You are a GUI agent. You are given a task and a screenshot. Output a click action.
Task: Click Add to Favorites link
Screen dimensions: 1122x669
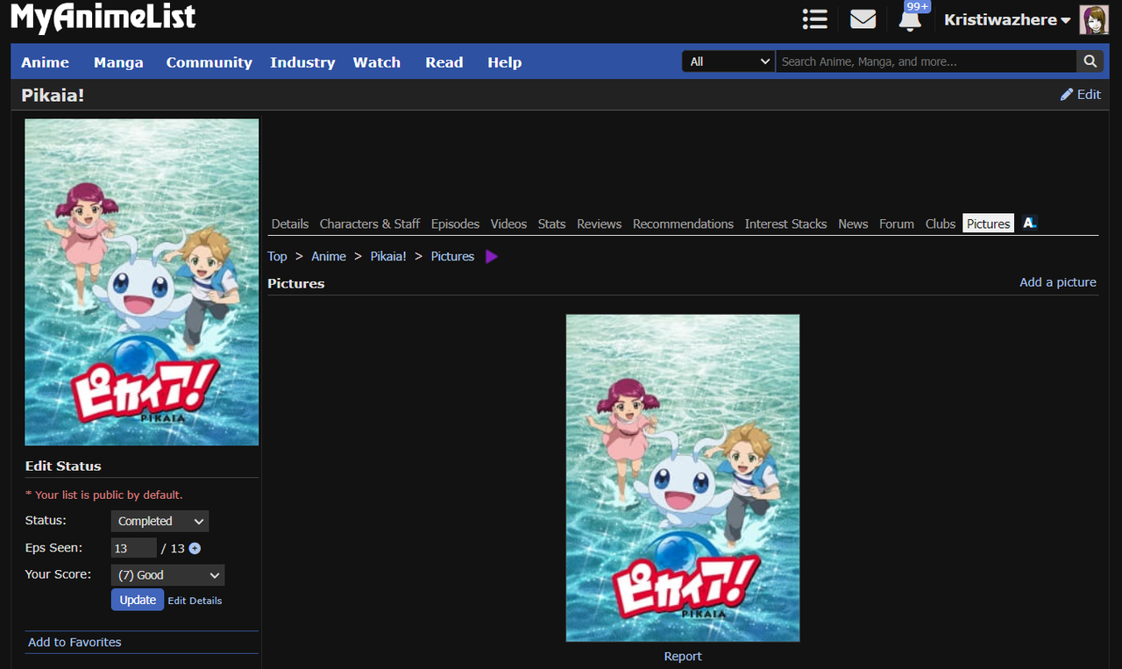click(x=75, y=642)
